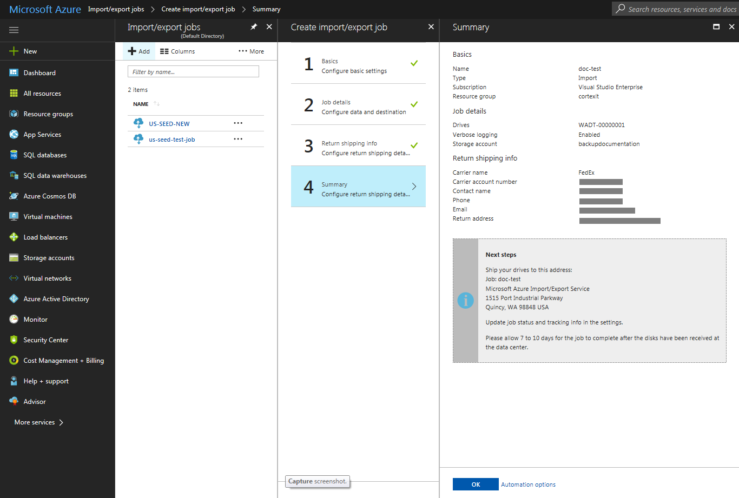Click Import/export jobs breadcrumb

tap(116, 9)
